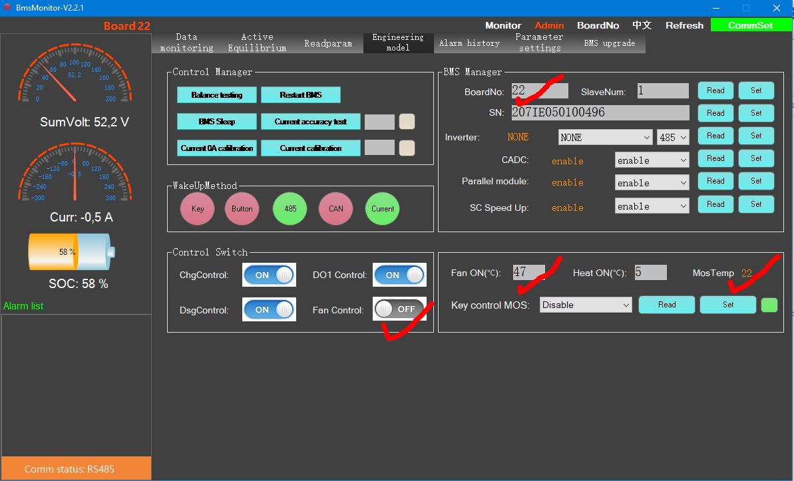Image resolution: width=794 pixels, height=481 pixels.
Task: Click the Key wake-up method circle
Action: tap(198, 209)
